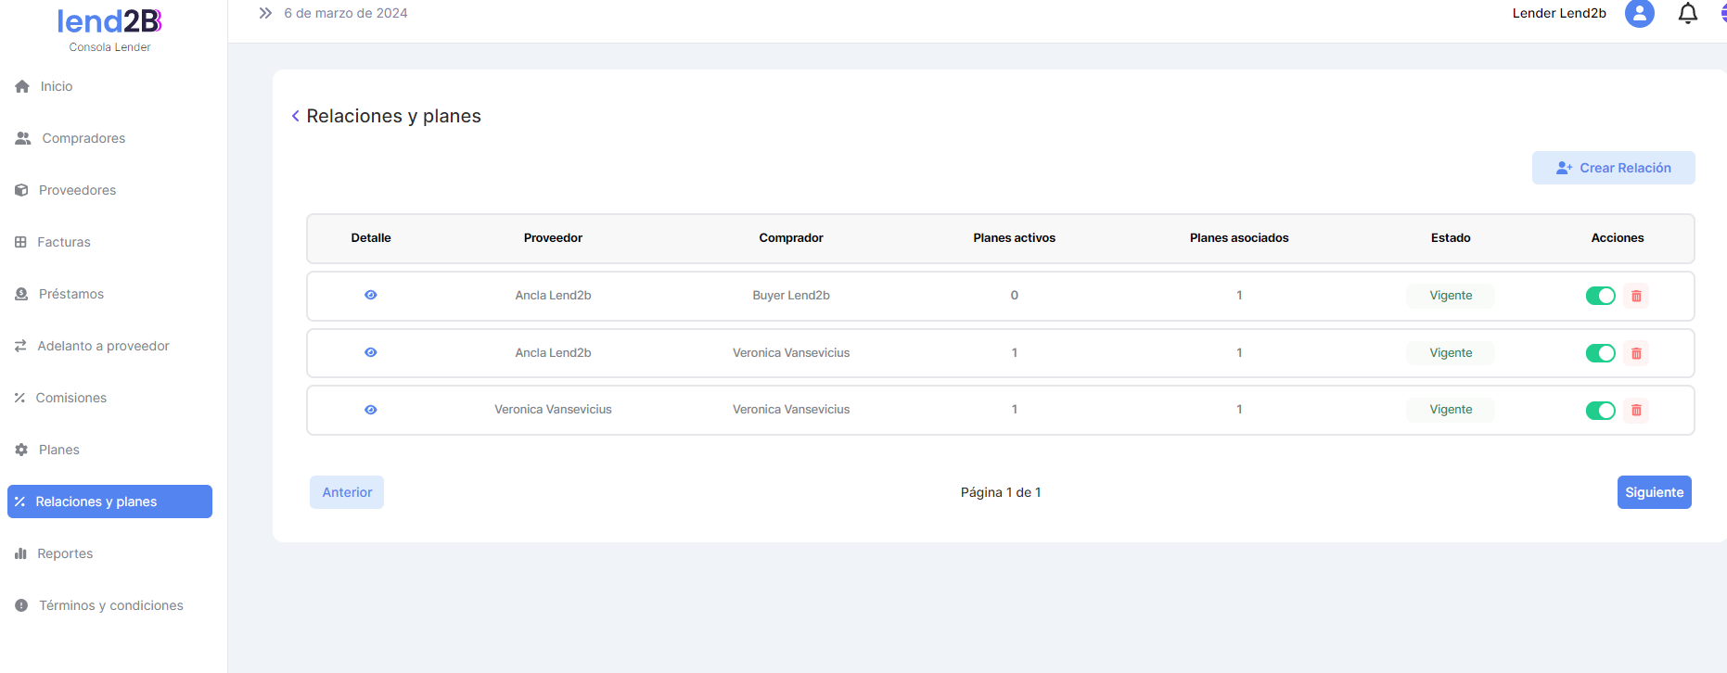Open Adelanto a proveedor menu item
Viewport: 1727px width, 673px height.
coord(103,346)
